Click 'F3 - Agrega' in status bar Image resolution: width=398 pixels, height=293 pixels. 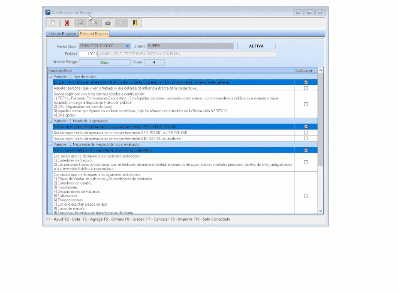(x=92, y=219)
